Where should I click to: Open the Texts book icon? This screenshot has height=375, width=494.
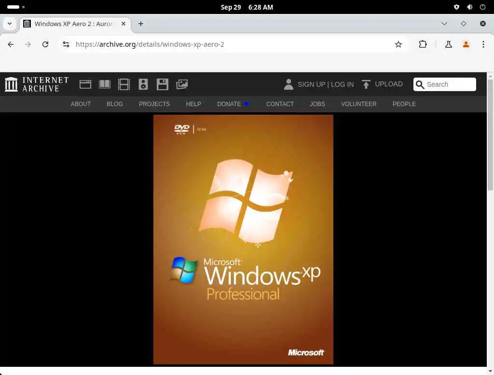pos(105,84)
